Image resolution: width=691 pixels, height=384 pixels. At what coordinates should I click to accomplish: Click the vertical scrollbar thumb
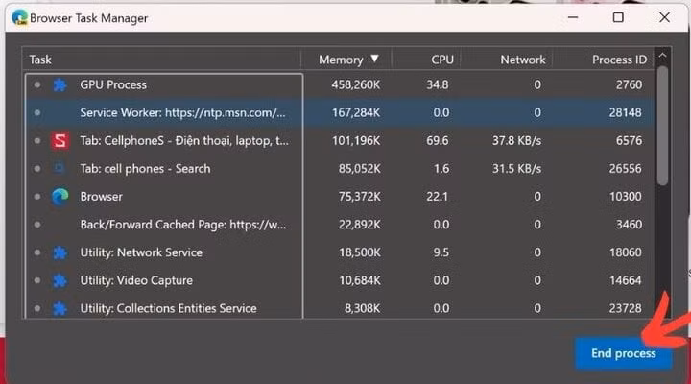coord(662,126)
